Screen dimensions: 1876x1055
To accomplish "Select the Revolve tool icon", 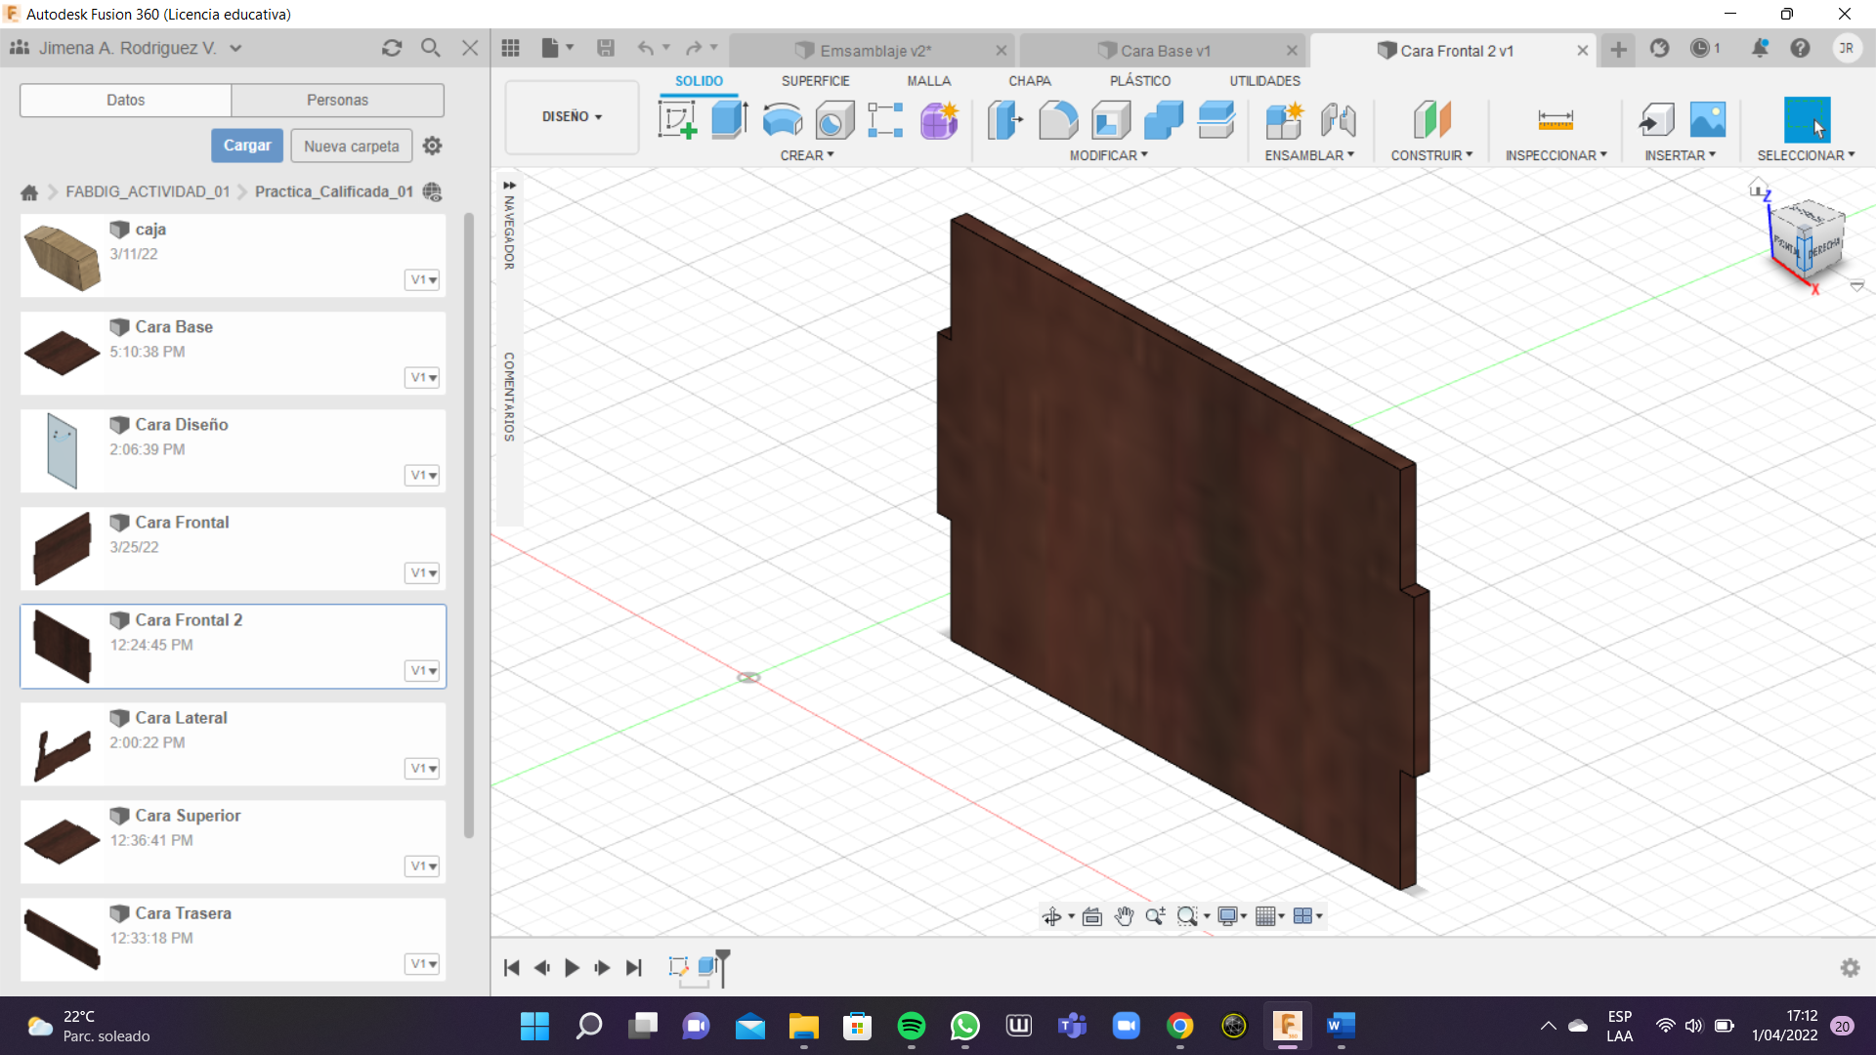I will click(782, 120).
